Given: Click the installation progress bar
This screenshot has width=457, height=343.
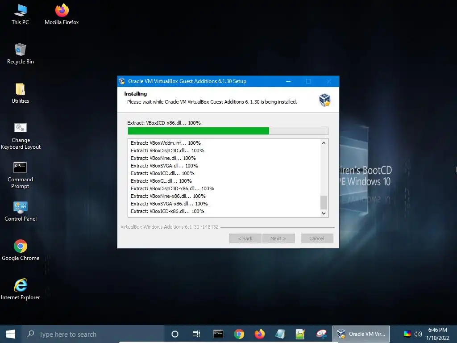Looking at the screenshot, I should pos(228,131).
